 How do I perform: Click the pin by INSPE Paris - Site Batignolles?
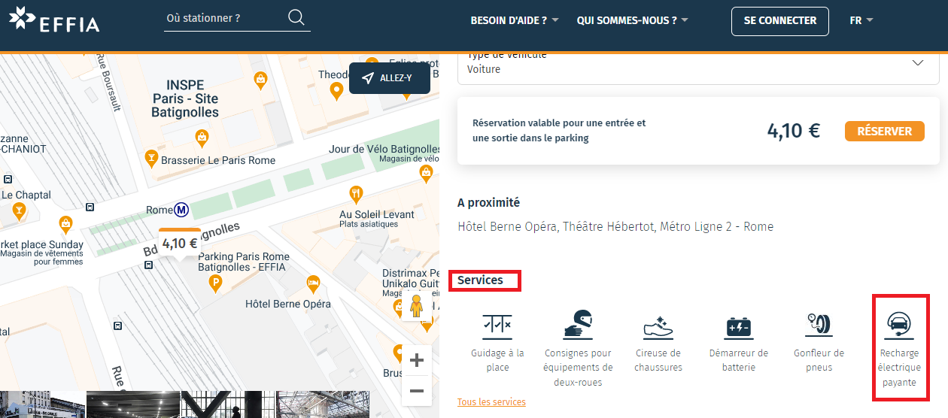point(202,137)
